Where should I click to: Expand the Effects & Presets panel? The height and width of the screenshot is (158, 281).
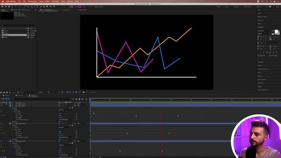pos(263,17)
